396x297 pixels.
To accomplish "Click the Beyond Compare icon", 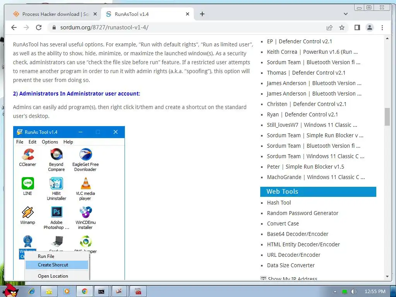I will 56,154.
